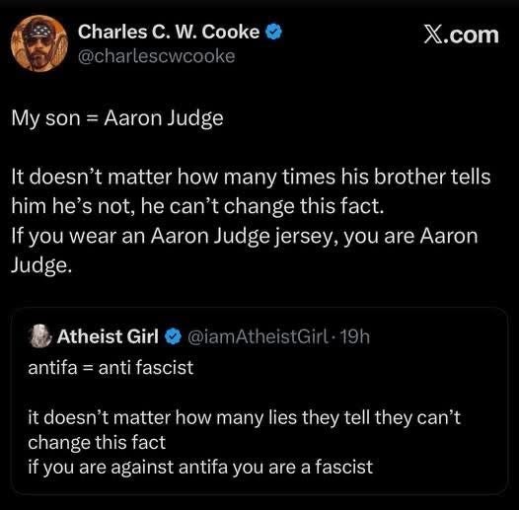Click the "Aaron Judge jersey" sentence
The image size is (519, 510).
click(245, 237)
